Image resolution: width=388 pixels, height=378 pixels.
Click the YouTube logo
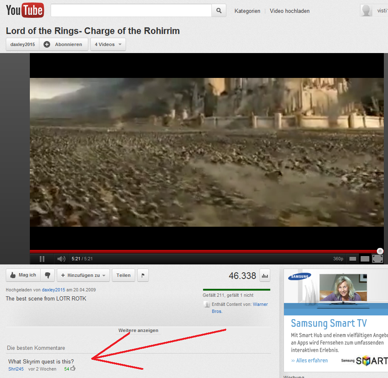pyautogui.click(x=25, y=10)
